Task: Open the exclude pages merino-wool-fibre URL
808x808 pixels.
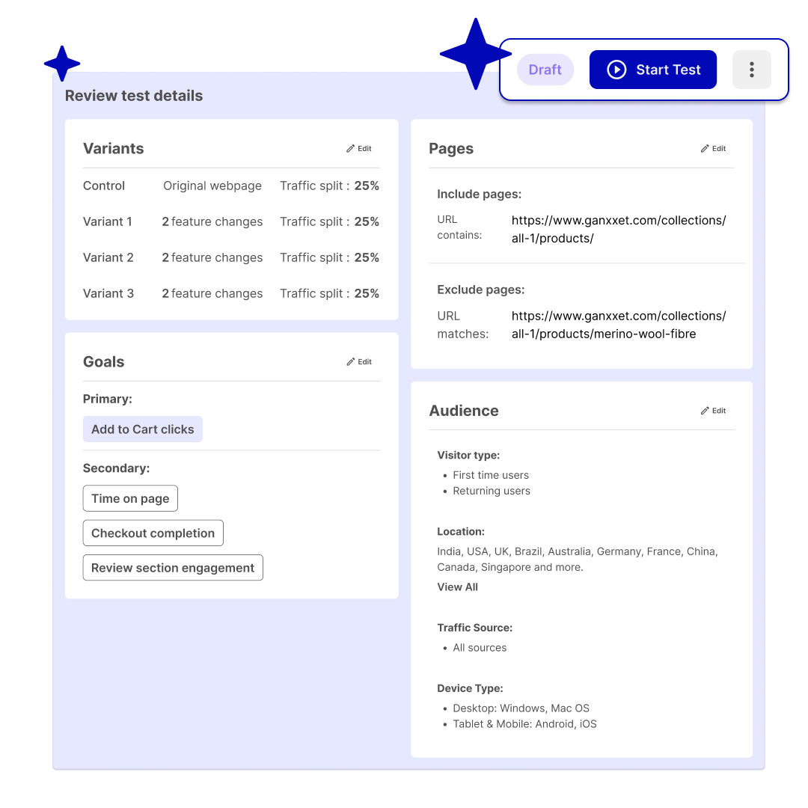Action: 618,325
